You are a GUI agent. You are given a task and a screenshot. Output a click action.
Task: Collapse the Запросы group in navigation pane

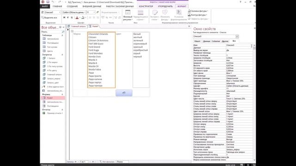62,54
